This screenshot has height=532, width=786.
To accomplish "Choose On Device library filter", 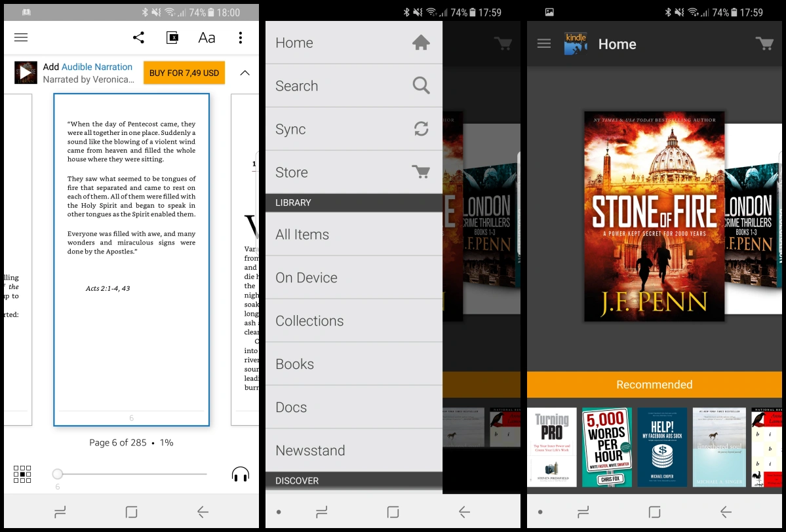I will (x=354, y=278).
